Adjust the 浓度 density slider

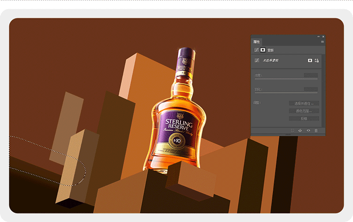click(x=286, y=79)
